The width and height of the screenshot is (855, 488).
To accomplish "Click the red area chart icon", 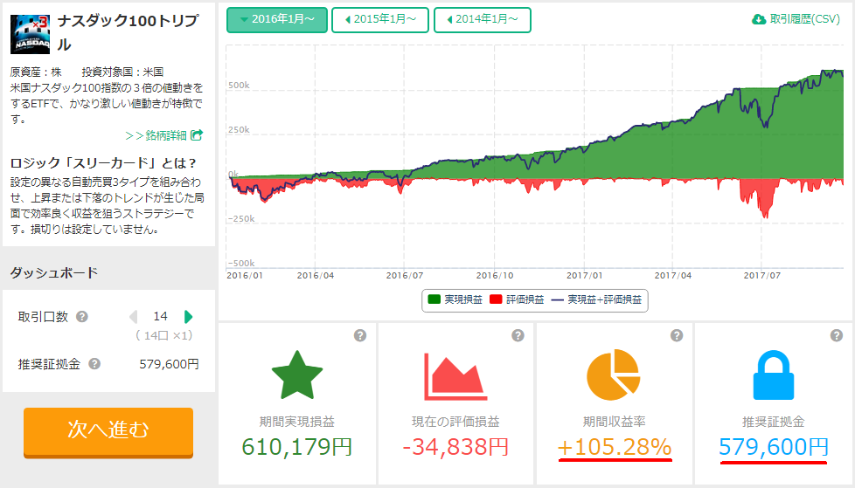I will coord(455,376).
